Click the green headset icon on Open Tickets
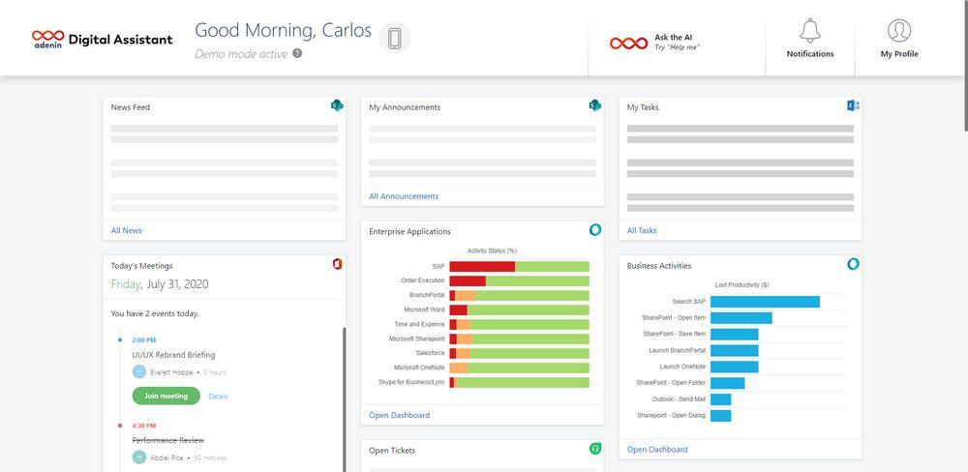 click(595, 449)
